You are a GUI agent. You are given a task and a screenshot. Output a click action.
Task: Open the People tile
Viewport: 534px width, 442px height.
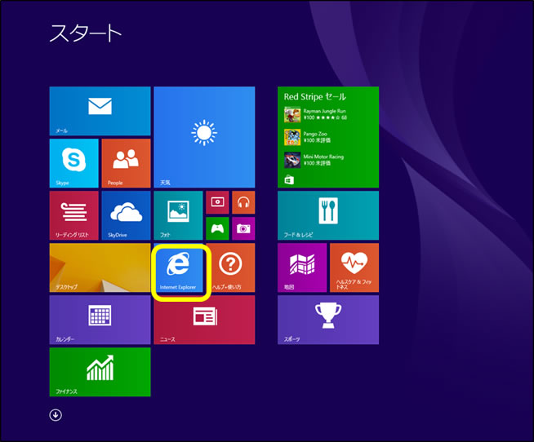[126, 163]
